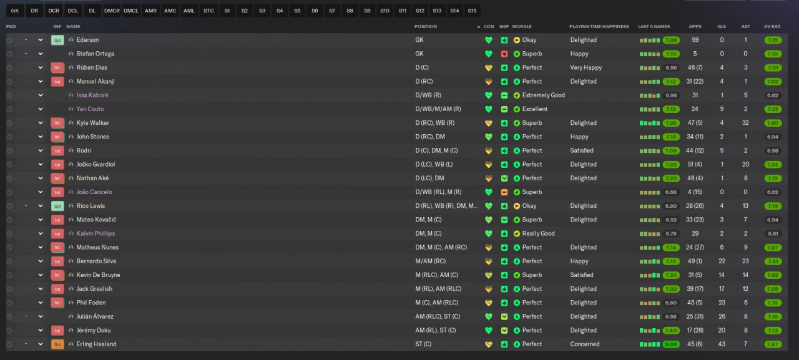Screen dimensions: 799x360
Task: Click Ederson's green condition heart icon
Action: (489, 40)
